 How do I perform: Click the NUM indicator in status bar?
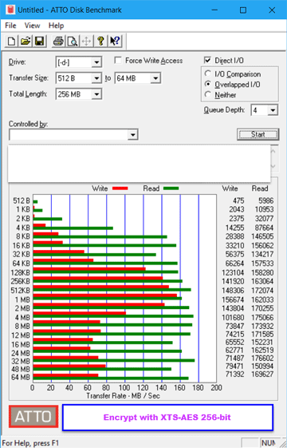pyautogui.click(x=269, y=443)
